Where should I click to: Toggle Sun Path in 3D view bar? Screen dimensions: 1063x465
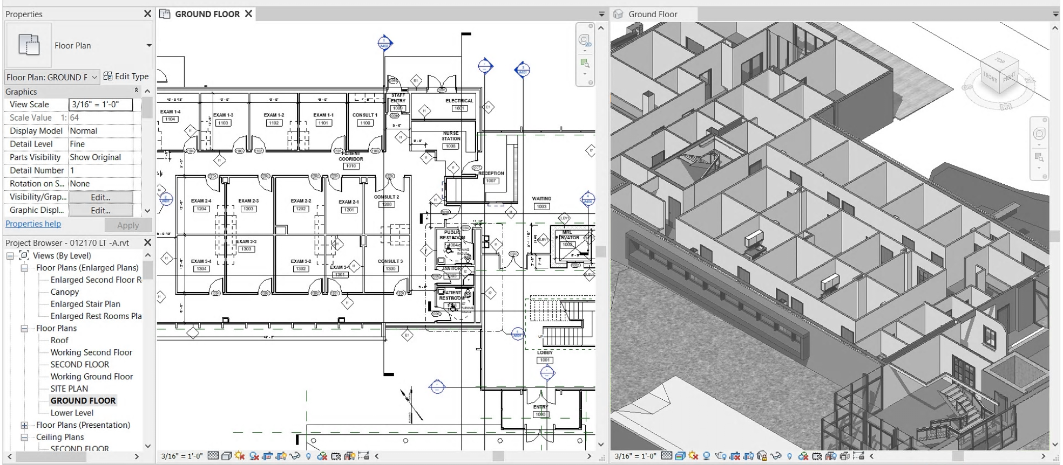click(693, 456)
